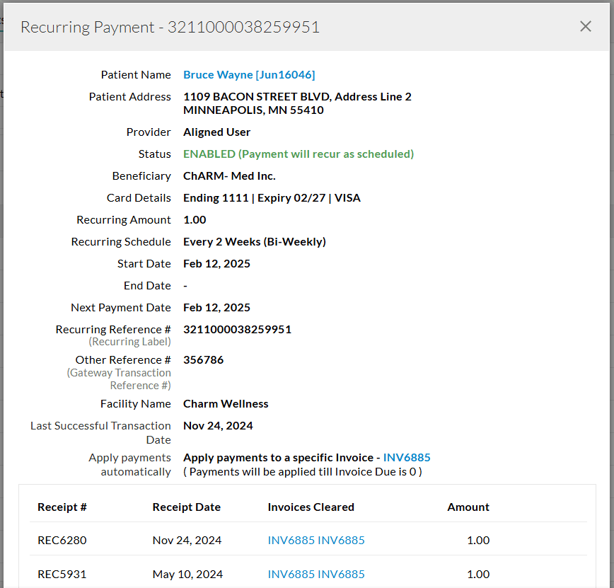
Task: Click the Charm Wellness facility name
Action: point(225,403)
